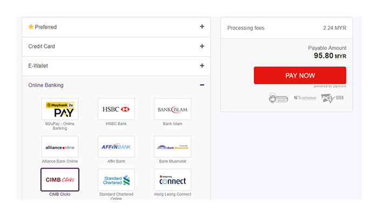This screenshot has height=216, width=378.
Task: Open E-Wallet using its plus icon
Action: [x=202, y=66]
